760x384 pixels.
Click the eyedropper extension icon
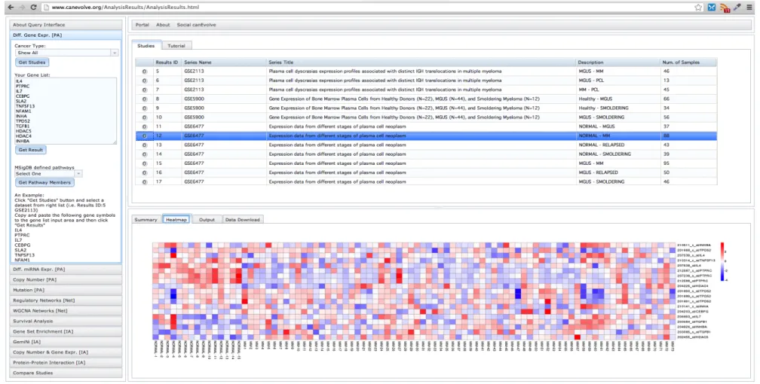[737, 8]
